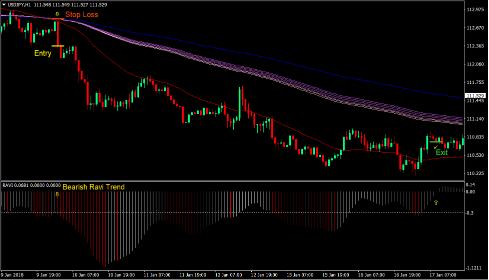
Task: Click the 110.835 price axis label
Action: click(x=475, y=136)
